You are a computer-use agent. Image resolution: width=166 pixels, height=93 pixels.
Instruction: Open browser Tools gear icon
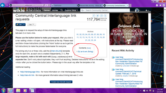coord(164,5)
